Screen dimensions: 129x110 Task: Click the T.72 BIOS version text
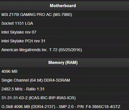[x=53, y=50]
